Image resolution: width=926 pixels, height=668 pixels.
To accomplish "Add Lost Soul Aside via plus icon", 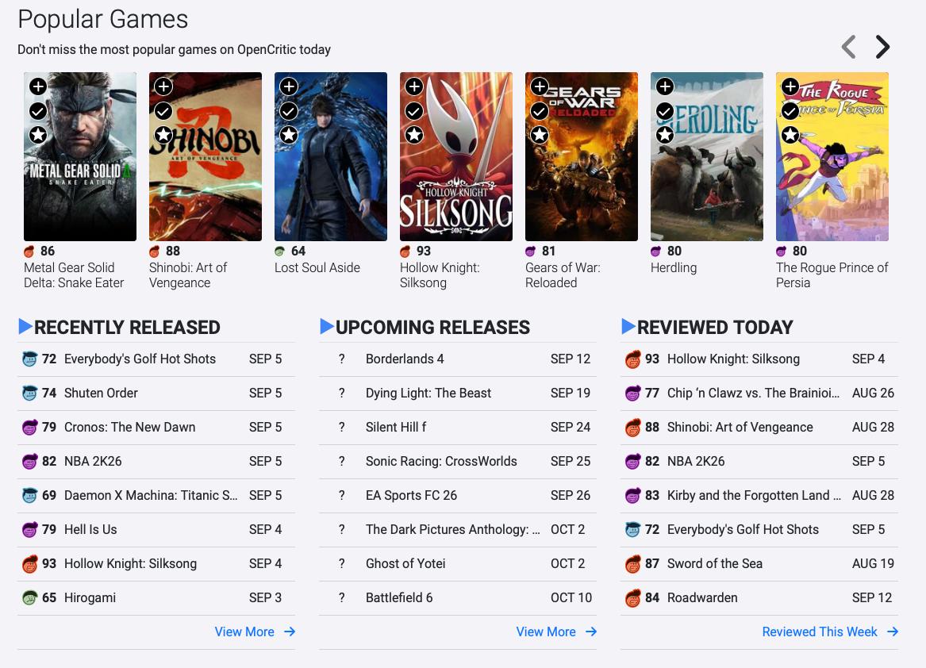I will [289, 86].
